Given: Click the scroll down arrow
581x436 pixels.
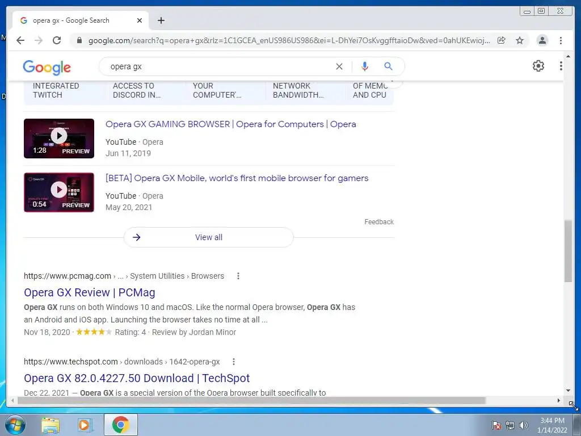Looking at the screenshot, I should coord(568,391).
